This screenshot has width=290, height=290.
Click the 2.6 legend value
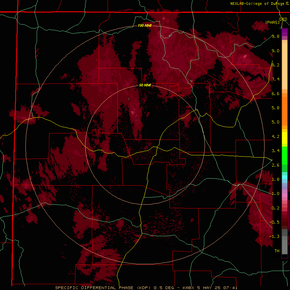pos(275,165)
